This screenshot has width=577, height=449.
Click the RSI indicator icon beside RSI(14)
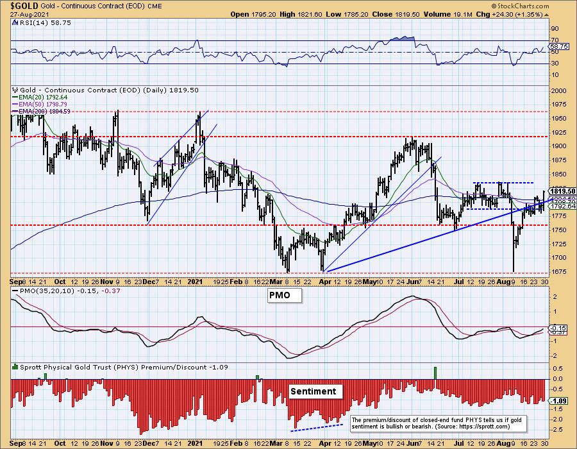pyautogui.click(x=15, y=23)
